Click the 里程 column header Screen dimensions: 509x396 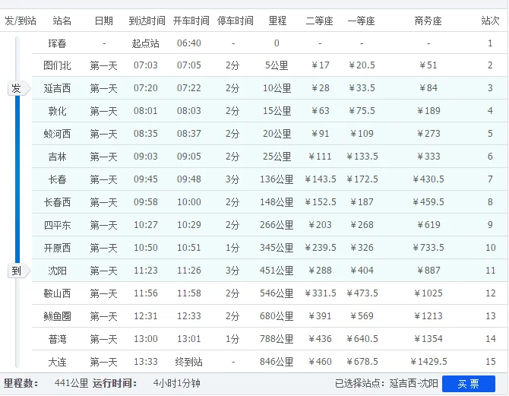point(277,21)
